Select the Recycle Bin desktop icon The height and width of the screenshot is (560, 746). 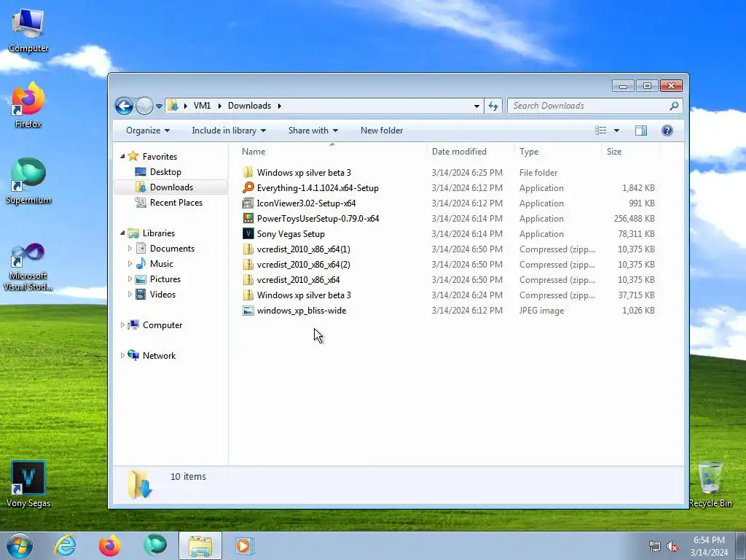tap(710, 484)
